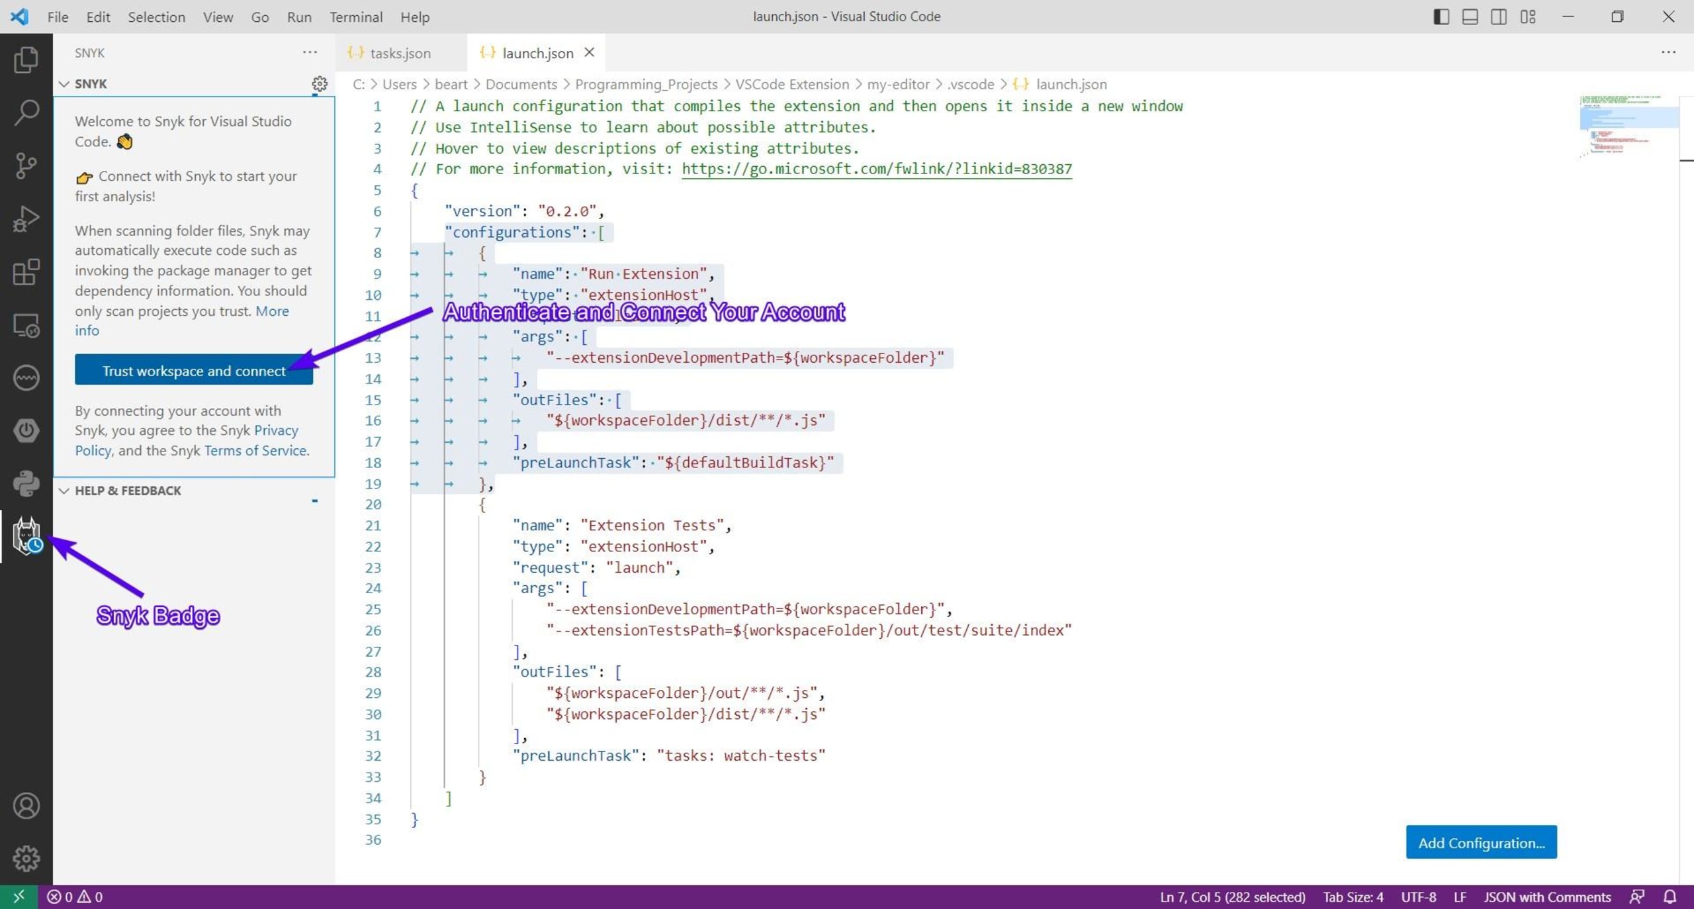1694x909 pixels.
Task: Open the Terminal menu
Action: (x=355, y=17)
